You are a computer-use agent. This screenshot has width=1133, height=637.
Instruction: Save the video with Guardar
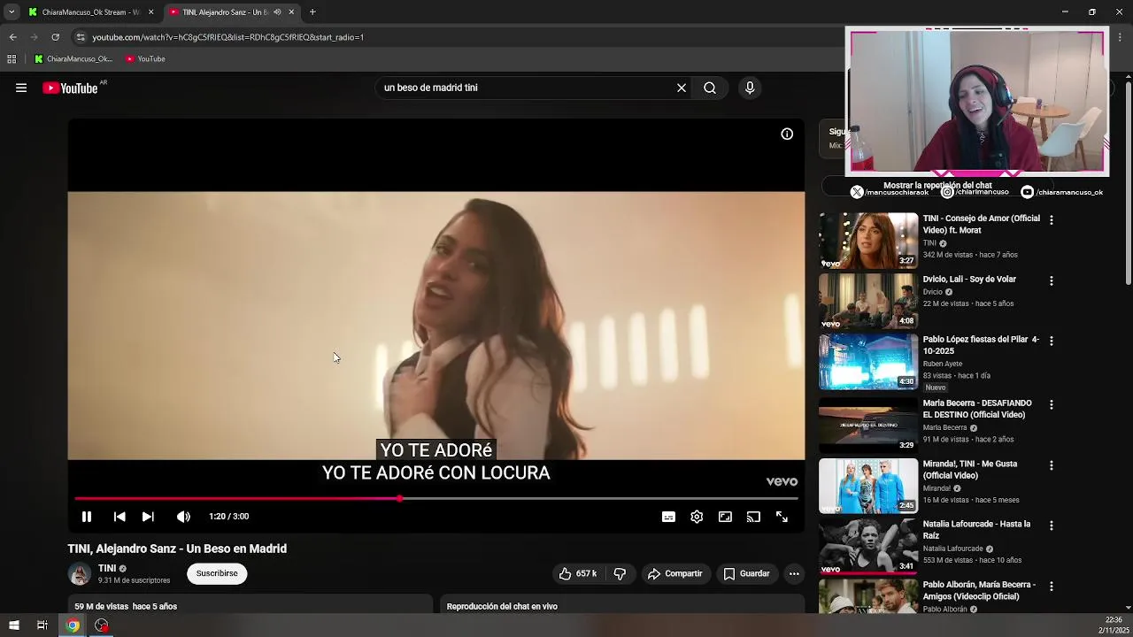tap(746, 573)
